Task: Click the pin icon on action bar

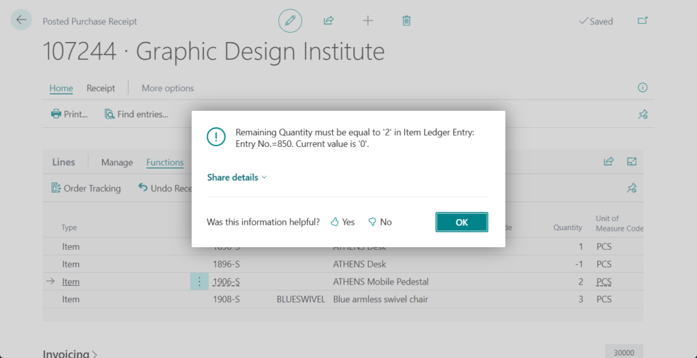Action: tap(642, 114)
